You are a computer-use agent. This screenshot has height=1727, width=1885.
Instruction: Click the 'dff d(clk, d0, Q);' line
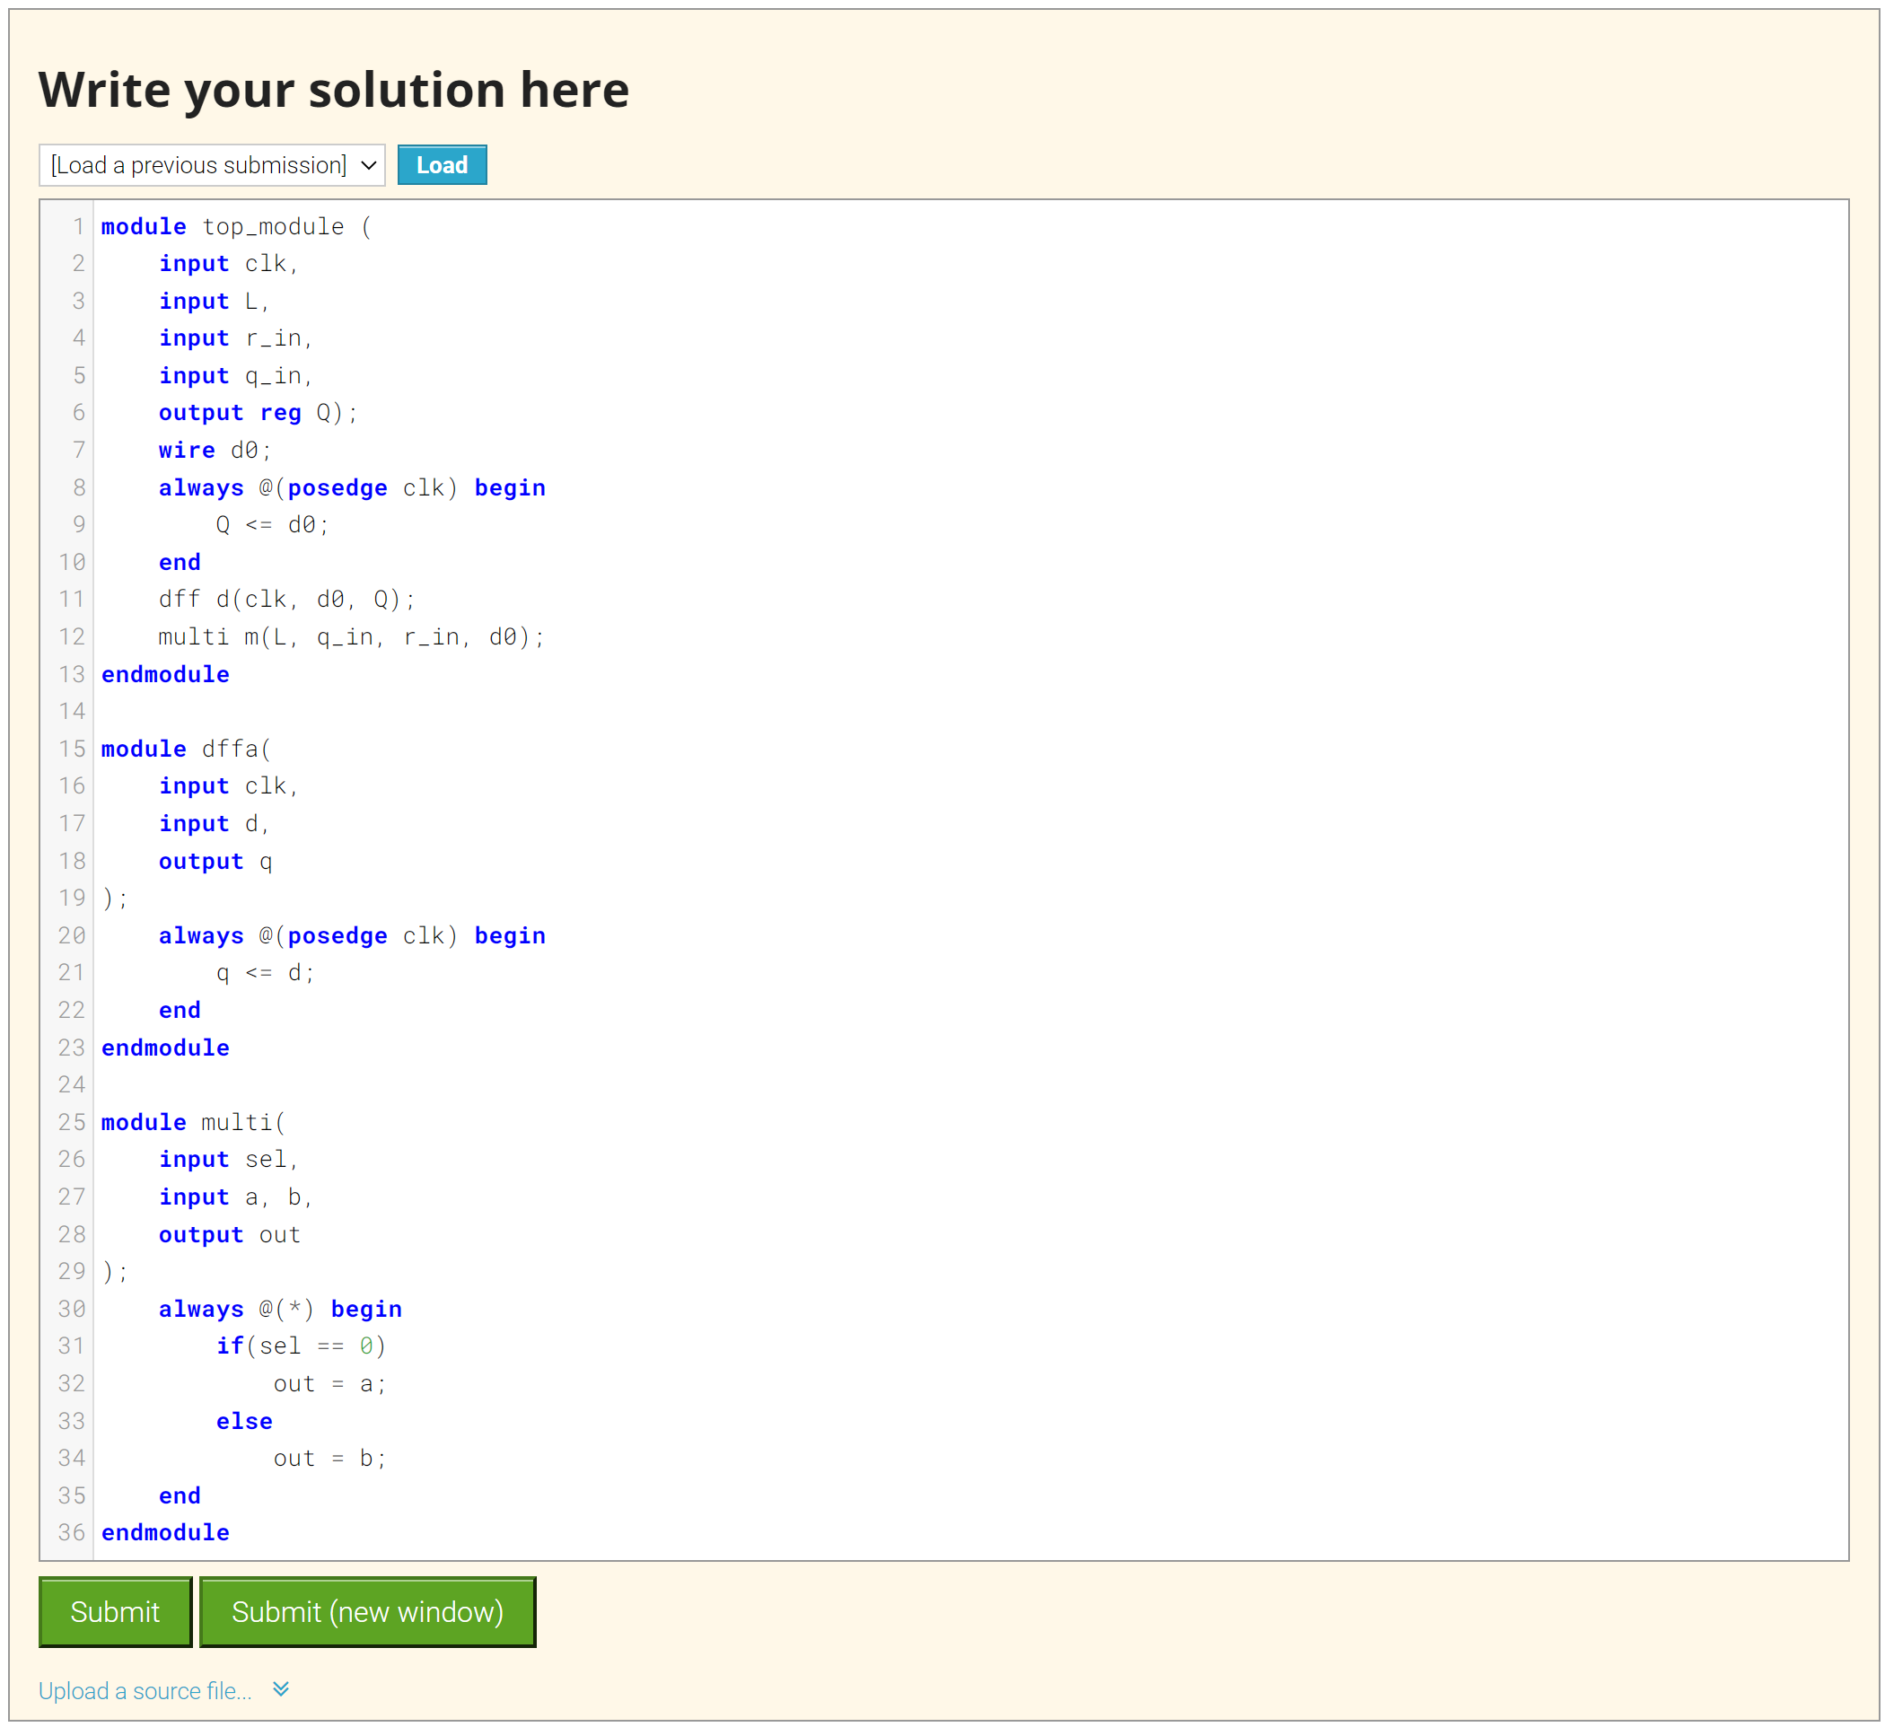tap(286, 600)
